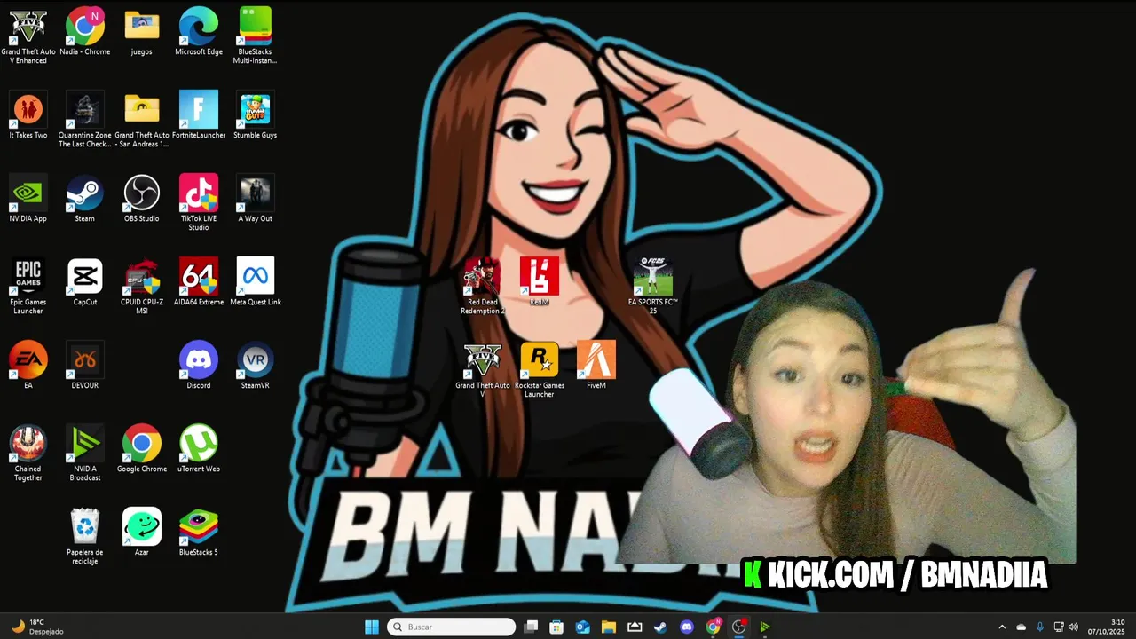The width and height of the screenshot is (1136, 639).
Task: Click the Buscar taskbar search box
Action: 452,627
